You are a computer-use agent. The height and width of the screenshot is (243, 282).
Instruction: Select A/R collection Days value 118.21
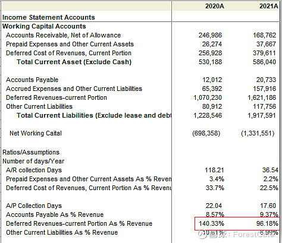[x=214, y=170]
